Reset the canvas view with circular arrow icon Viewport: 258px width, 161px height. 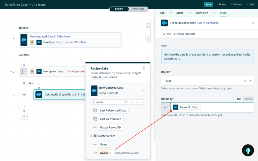(x=148, y=24)
